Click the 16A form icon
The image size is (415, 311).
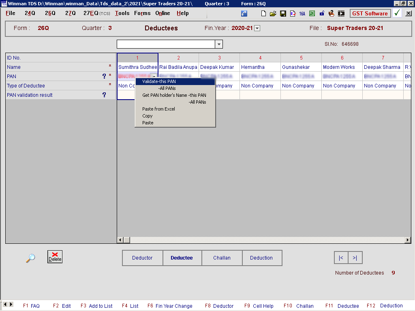point(302,13)
